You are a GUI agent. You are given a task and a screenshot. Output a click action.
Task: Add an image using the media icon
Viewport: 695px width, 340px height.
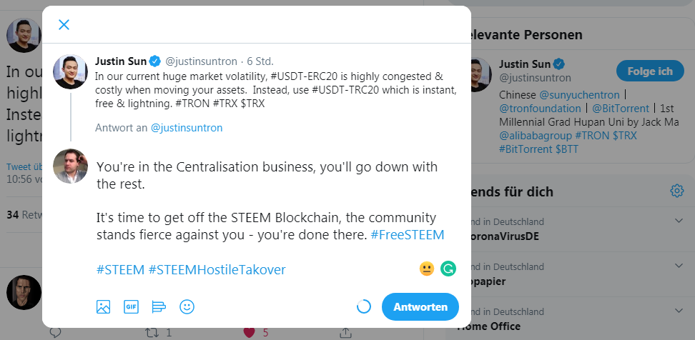[x=103, y=307]
